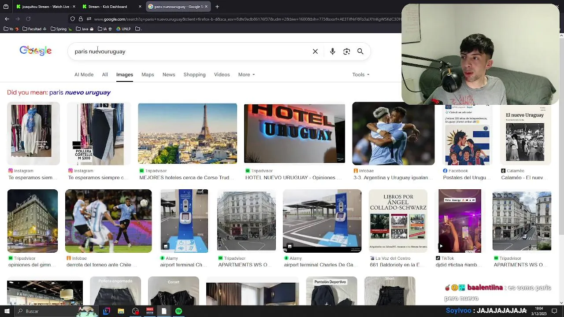Image resolution: width=564 pixels, height=317 pixels.
Task: Open OBS Studio from the taskbar
Action: [x=135, y=311]
